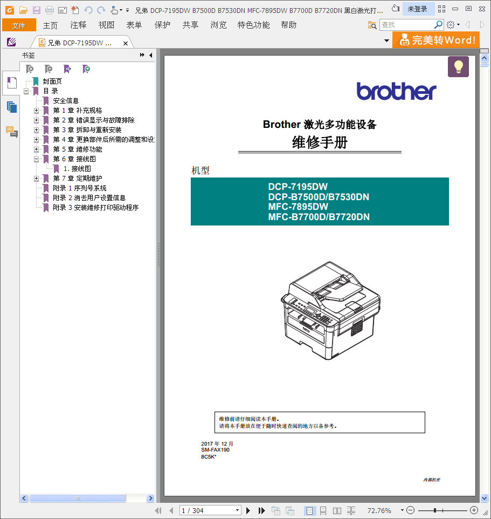The width and height of the screenshot is (491, 519).
Task: Click the add bookmark icon
Action: point(49,69)
